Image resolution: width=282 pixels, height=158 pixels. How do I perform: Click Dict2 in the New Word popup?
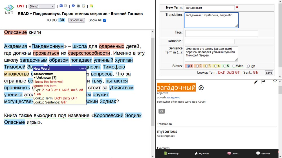66,98
